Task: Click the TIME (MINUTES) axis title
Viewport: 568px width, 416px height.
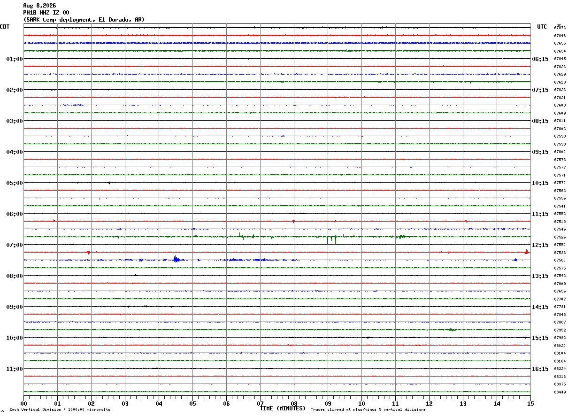Action: click(x=283, y=408)
